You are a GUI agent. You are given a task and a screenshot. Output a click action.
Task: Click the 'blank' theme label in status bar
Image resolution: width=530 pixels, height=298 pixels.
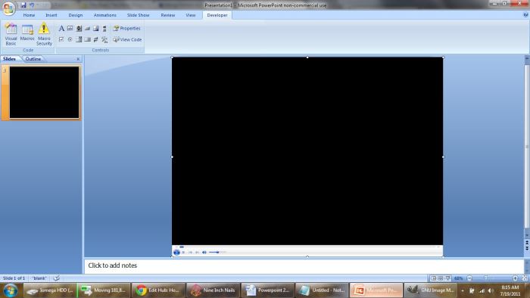tap(39, 278)
